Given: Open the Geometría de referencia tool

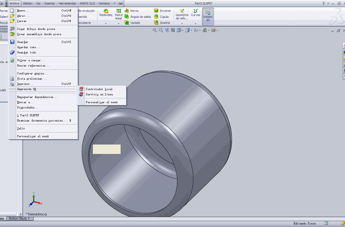Looking at the screenshot, I should click(182, 14).
